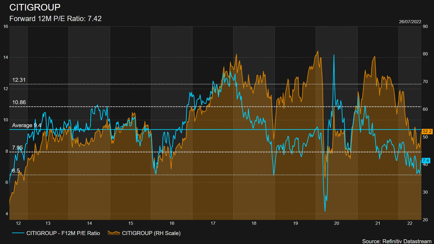Screen dimensions: 434x244
Task: Expand the left axis scale options
Action: [x=5, y=122]
